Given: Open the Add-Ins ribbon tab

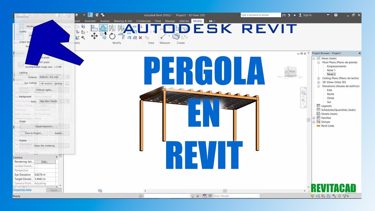Looking at the screenshot, I should coord(184,21).
